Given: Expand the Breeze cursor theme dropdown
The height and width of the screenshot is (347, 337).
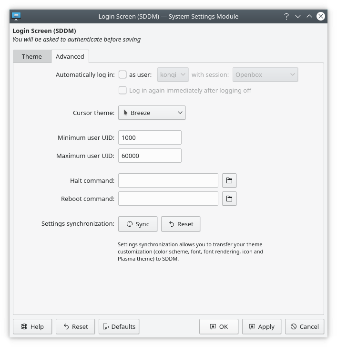Looking at the screenshot, I should point(152,113).
